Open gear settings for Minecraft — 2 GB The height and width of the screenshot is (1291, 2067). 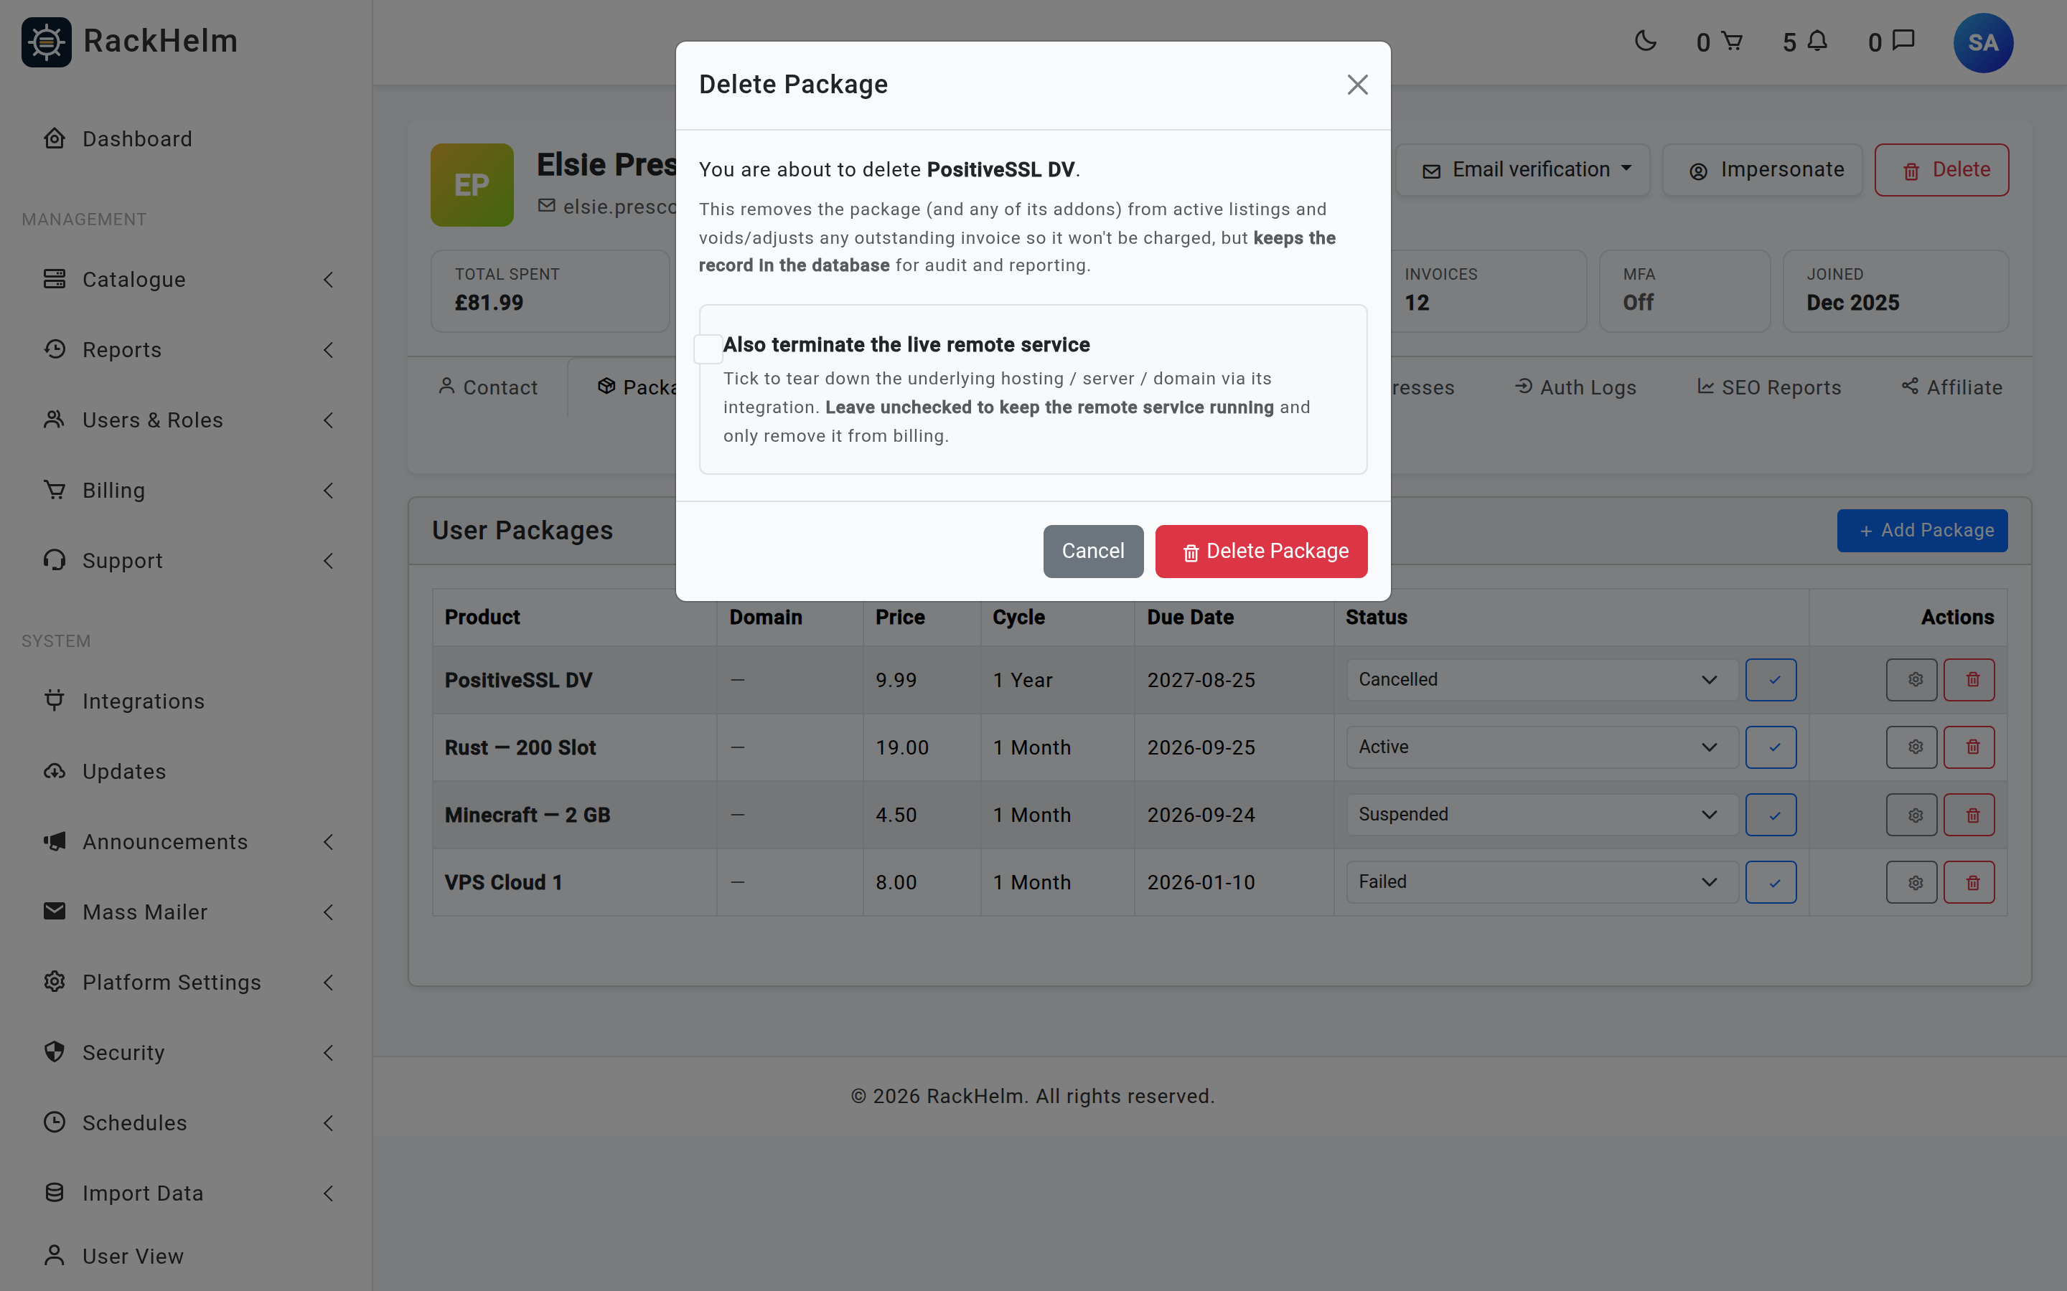(1911, 815)
